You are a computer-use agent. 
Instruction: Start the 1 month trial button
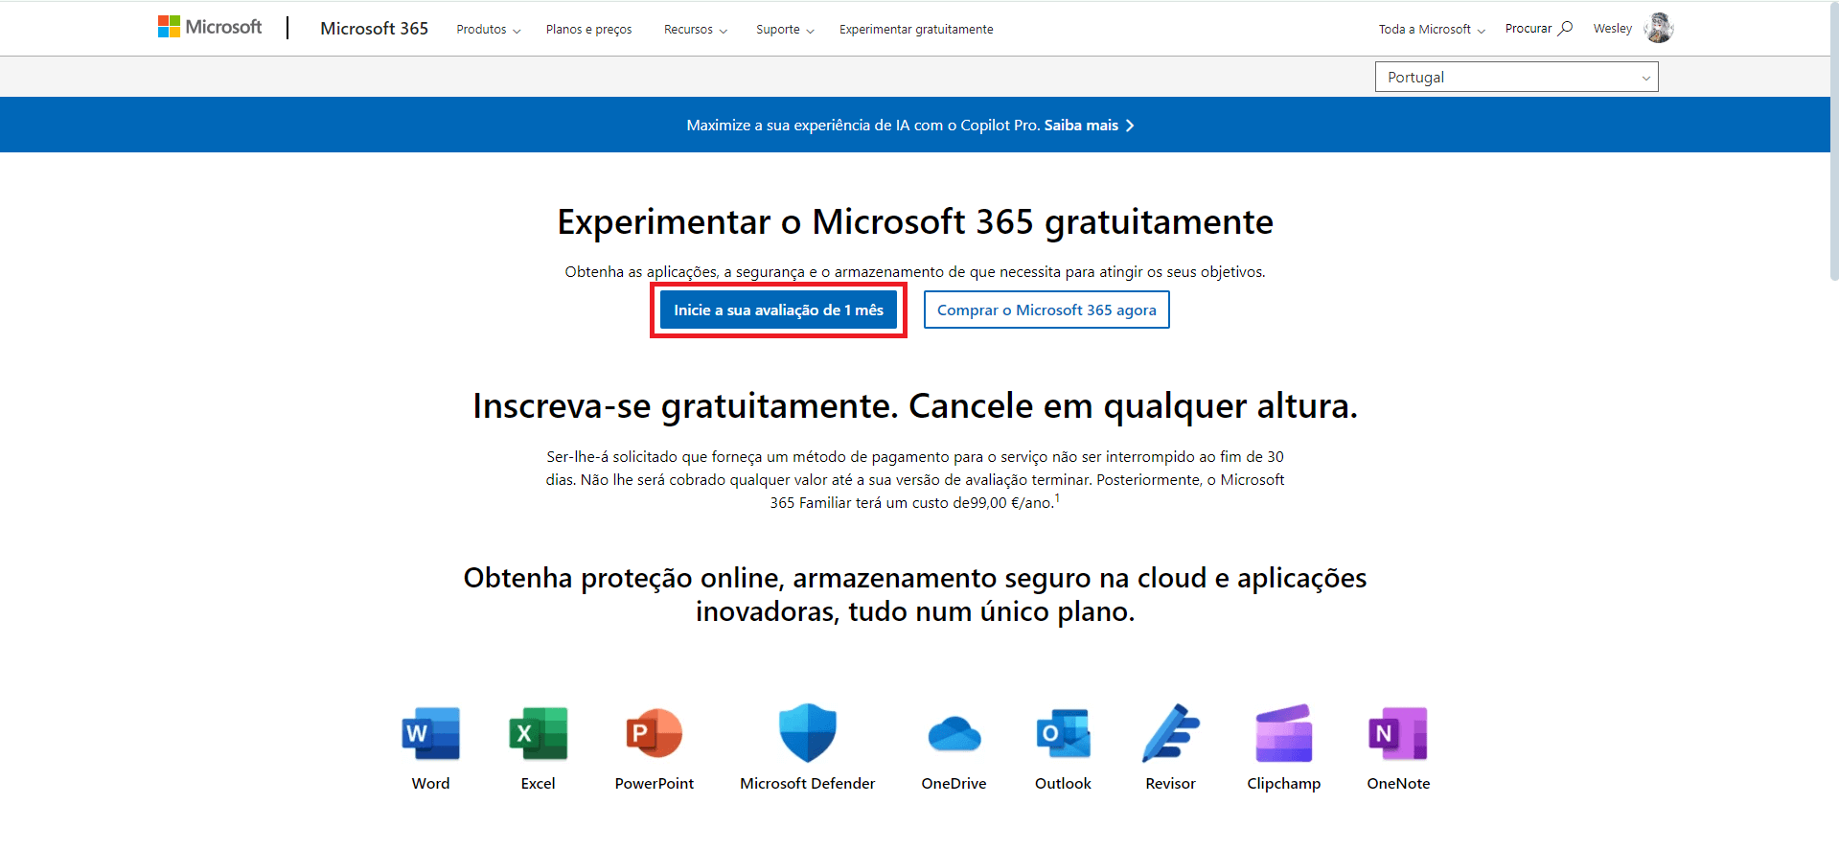(778, 310)
